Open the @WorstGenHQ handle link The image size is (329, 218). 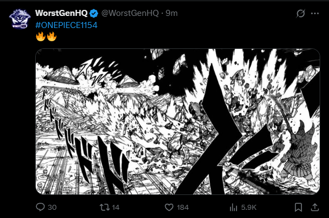pos(130,13)
